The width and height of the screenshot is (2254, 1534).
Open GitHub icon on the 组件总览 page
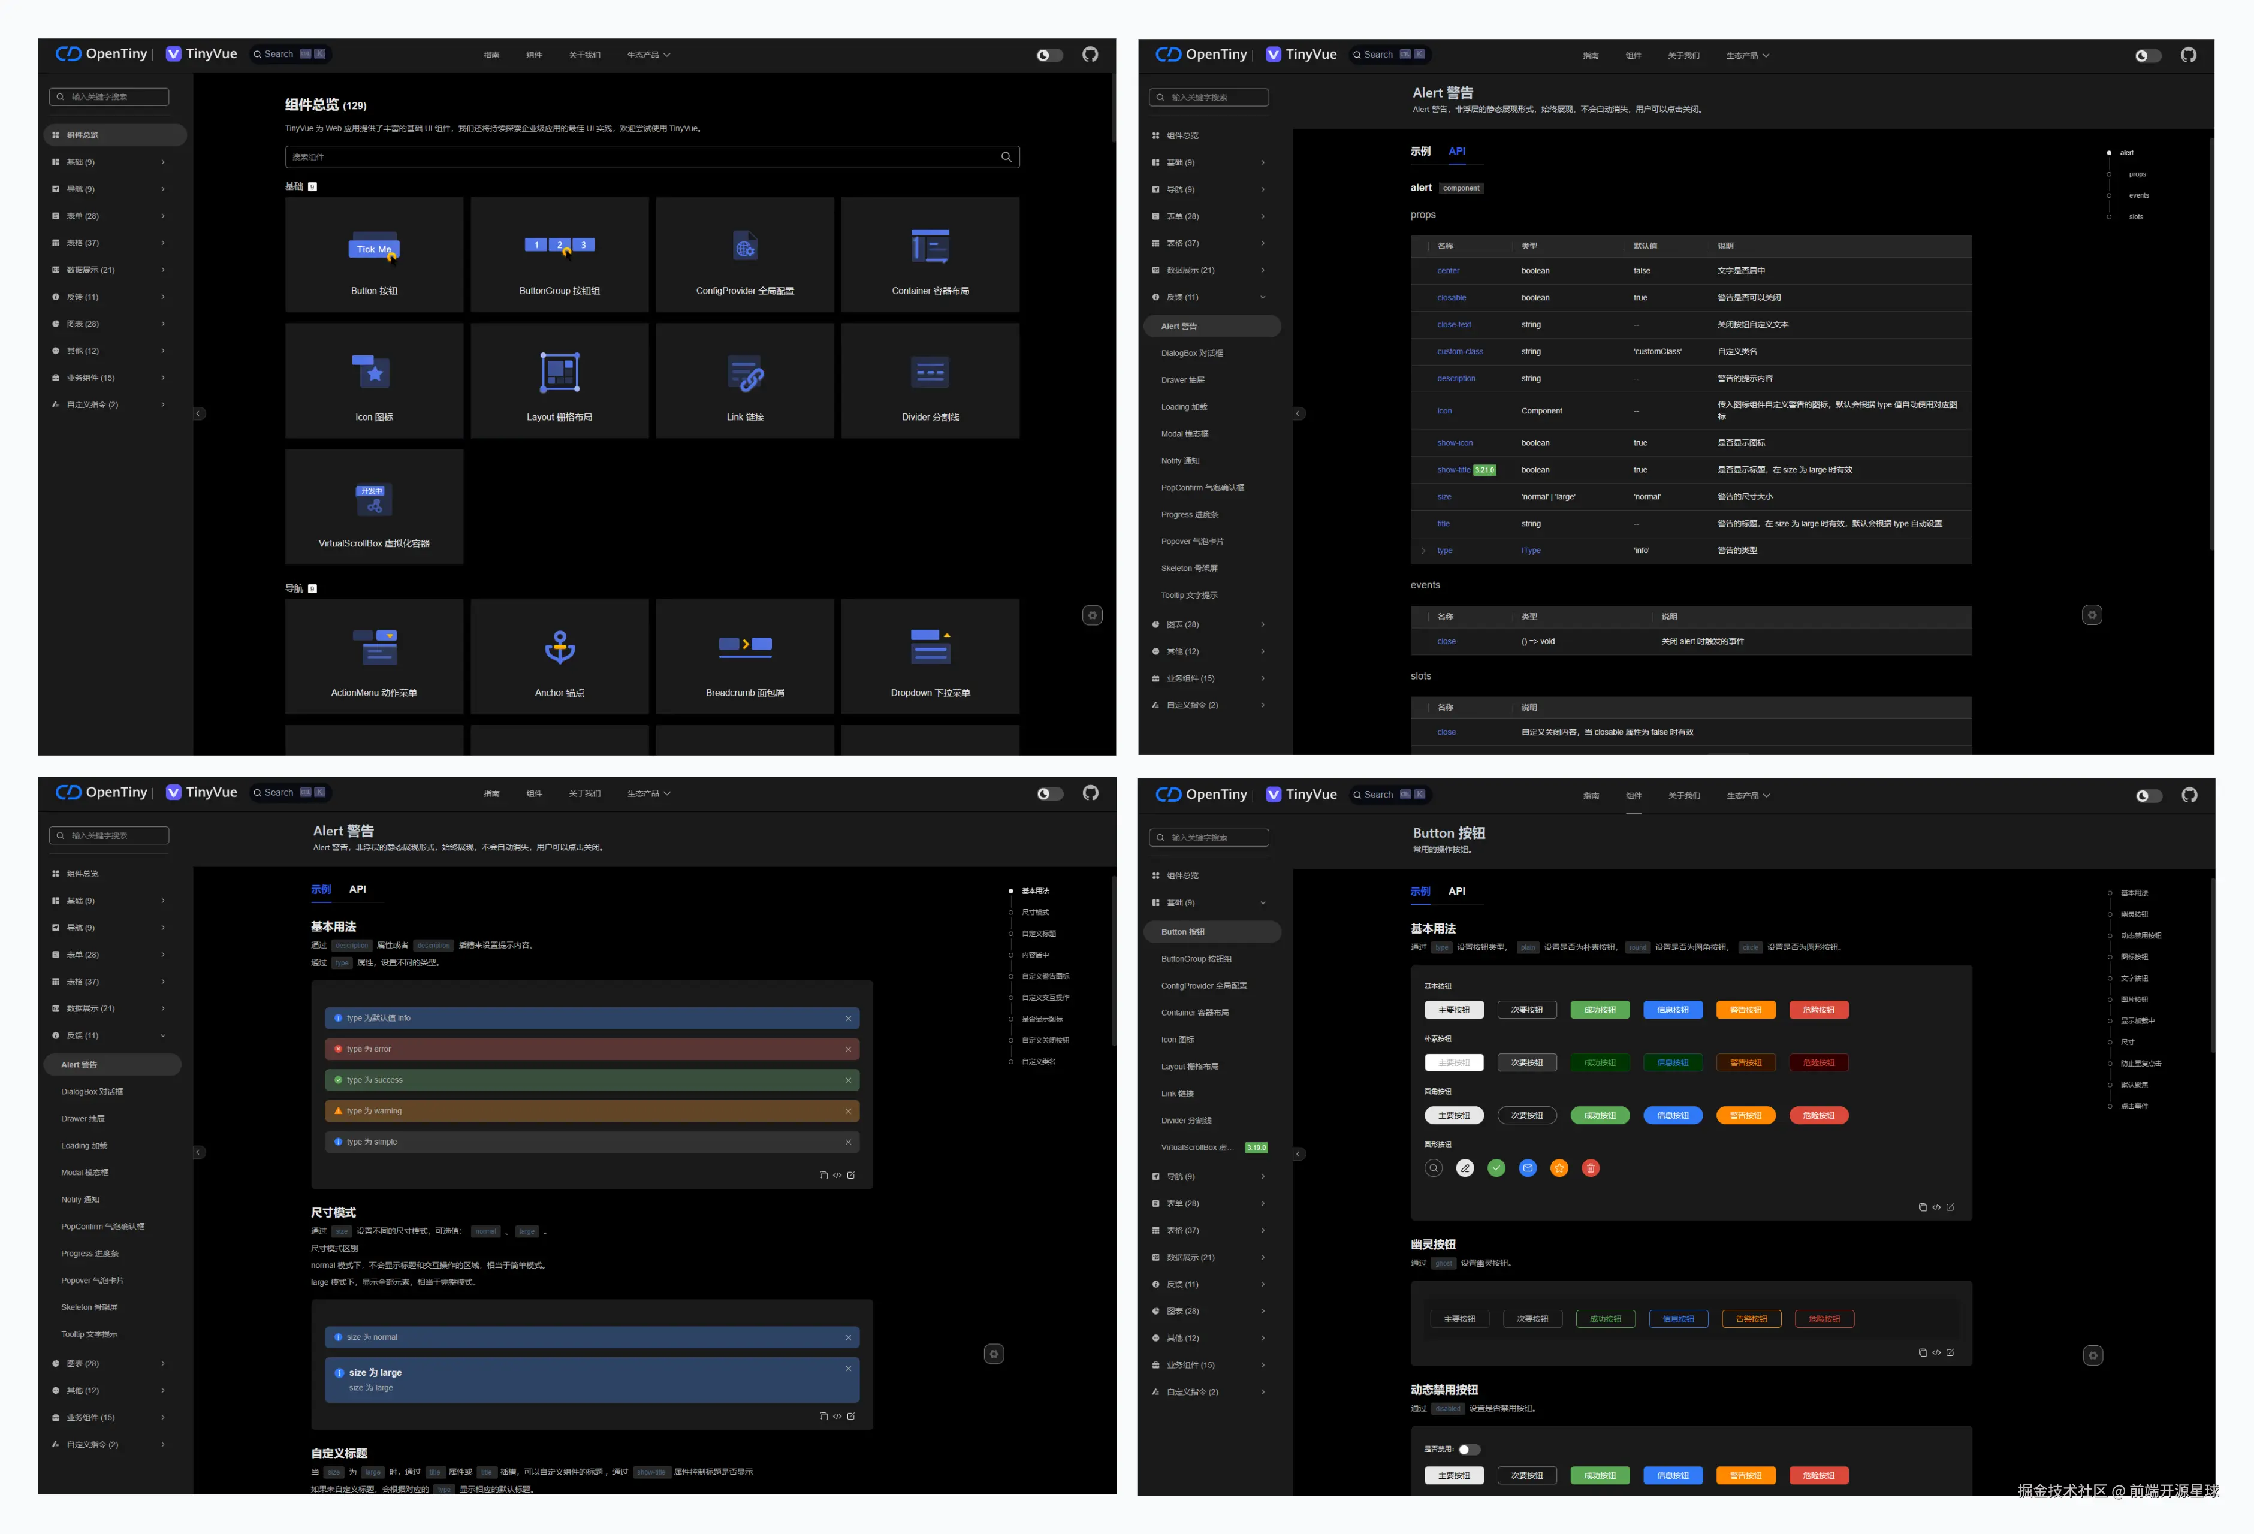[x=1090, y=55]
